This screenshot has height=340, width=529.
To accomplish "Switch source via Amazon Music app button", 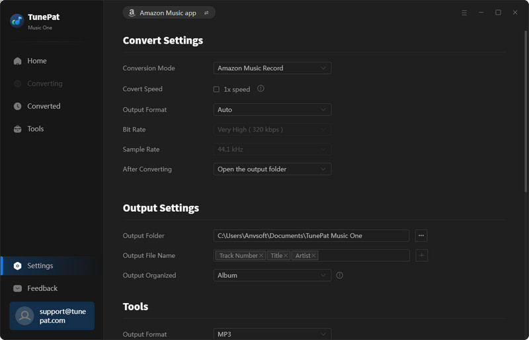I will pos(169,13).
